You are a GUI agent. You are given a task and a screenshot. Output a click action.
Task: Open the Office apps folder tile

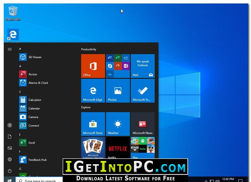click(118, 66)
